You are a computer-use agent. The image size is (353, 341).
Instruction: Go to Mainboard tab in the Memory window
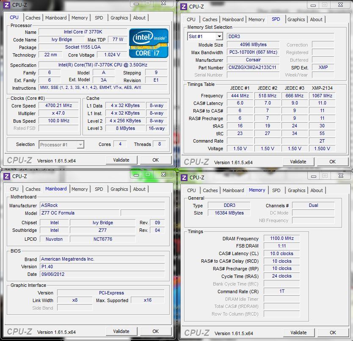click(x=233, y=190)
